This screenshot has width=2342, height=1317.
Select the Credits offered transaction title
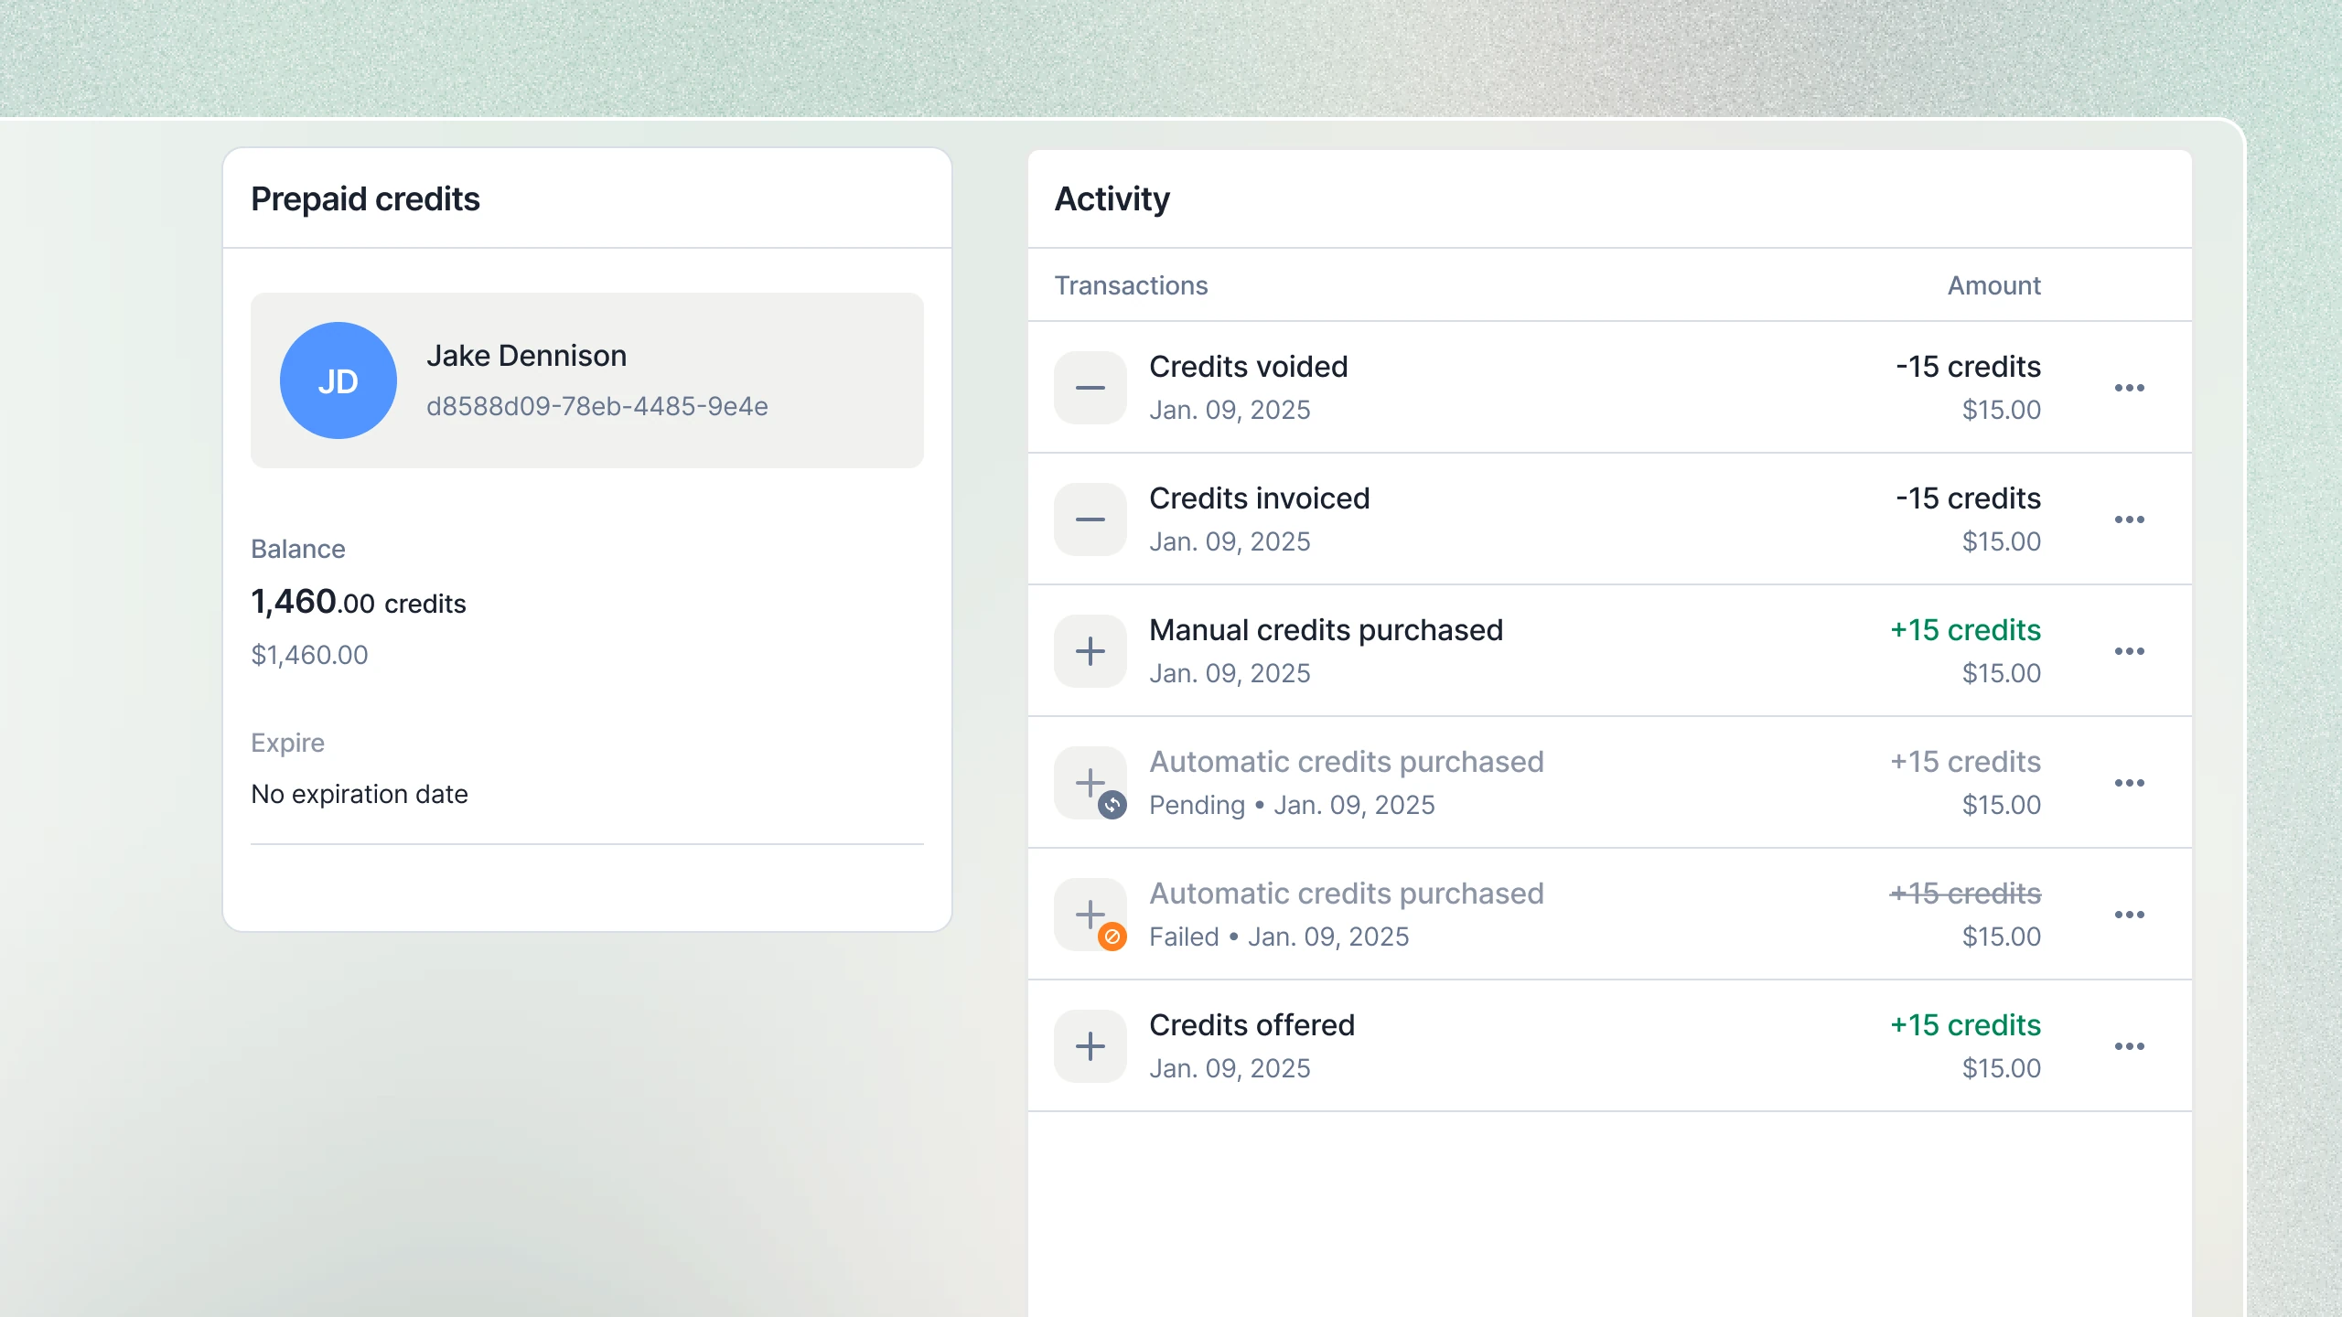point(1252,1025)
